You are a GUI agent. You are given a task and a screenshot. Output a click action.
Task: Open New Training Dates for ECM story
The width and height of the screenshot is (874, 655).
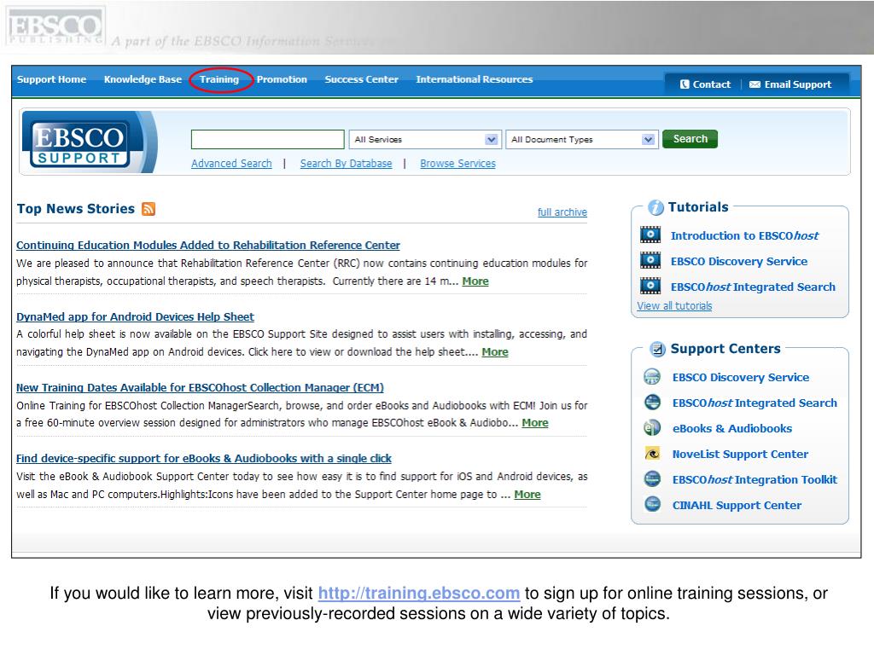click(x=200, y=388)
